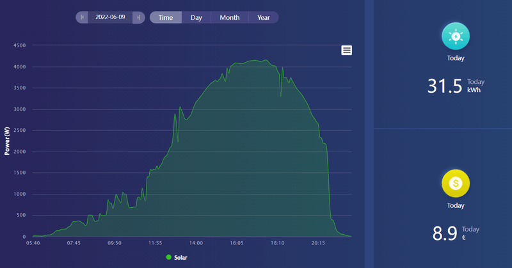Click the 11:55 time axis label

click(156, 243)
